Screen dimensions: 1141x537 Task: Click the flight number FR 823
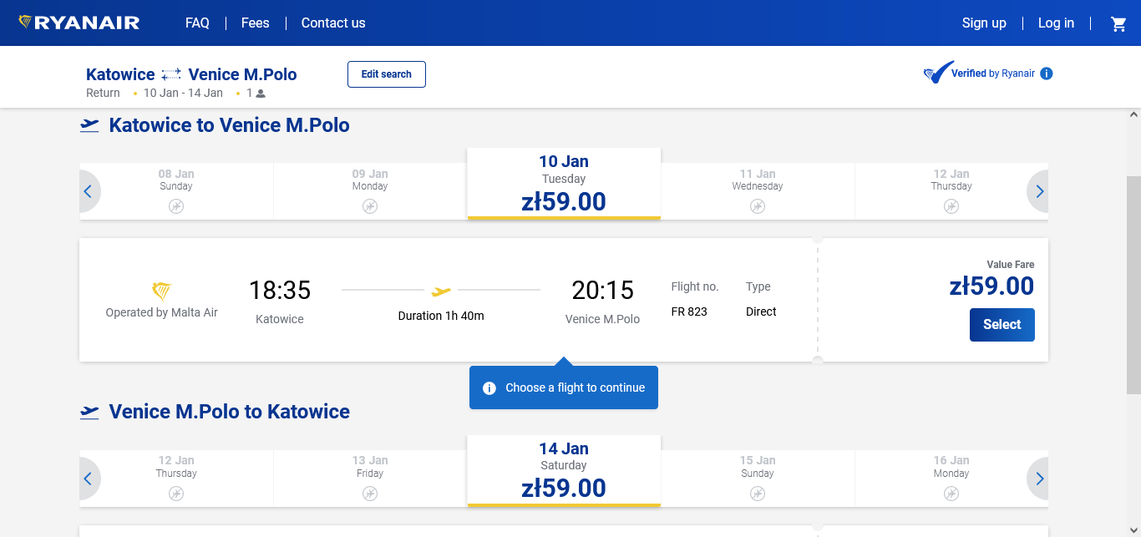pyautogui.click(x=689, y=312)
